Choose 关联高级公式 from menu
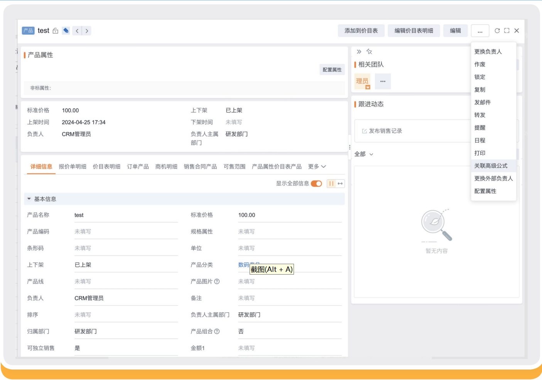Image resolution: width=542 pixels, height=380 pixels. point(493,166)
